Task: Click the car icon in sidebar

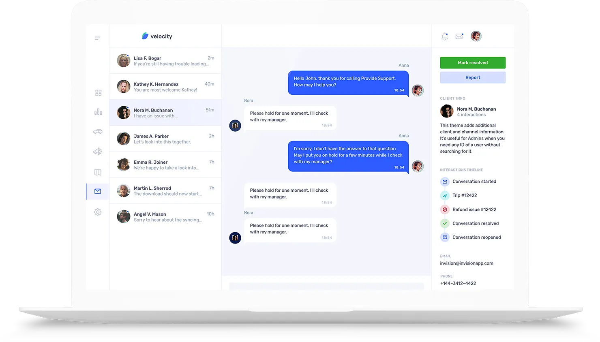Action: (x=98, y=131)
